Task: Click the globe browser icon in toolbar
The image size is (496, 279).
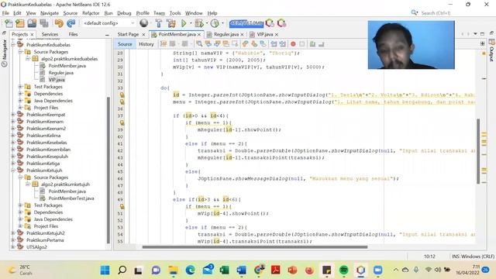Action: [144, 23]
